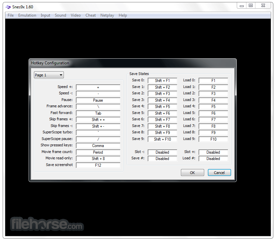Screen dimensions: 276x241
Task: Maximize the Snes9x window
Action: 251,6
